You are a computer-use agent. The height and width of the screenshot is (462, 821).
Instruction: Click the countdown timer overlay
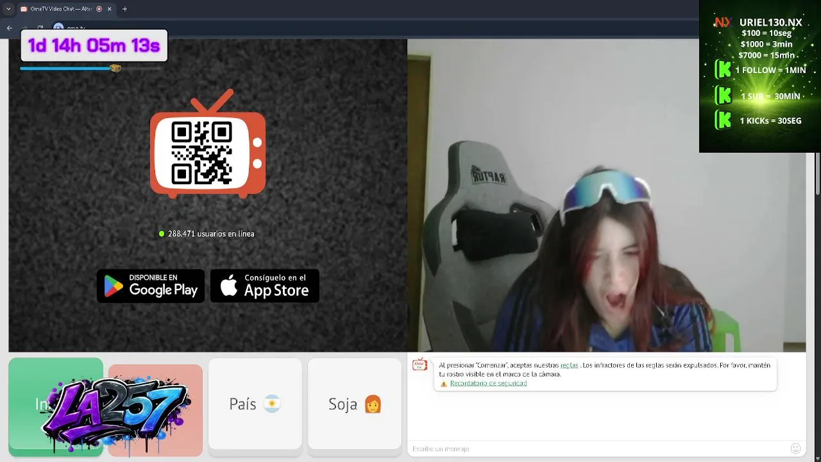click(x=94, y=46)
